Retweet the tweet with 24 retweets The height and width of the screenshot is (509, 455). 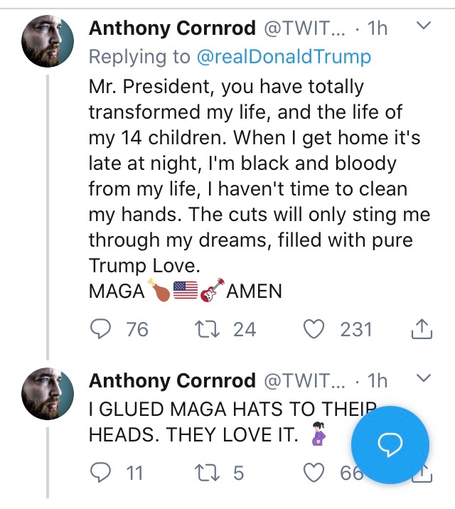(x=205, y=329)
